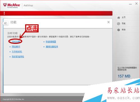The height and width of the screenshot is (102, 140).
Task: Click the exclamation alert icon on red bar
Action: 4,13
